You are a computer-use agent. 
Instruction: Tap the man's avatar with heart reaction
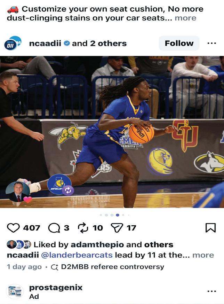coord(18,192)
